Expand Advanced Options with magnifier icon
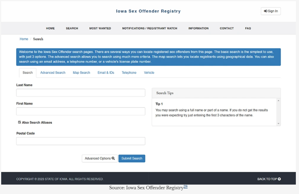This screenshot has width=299, height=194. 100,158
